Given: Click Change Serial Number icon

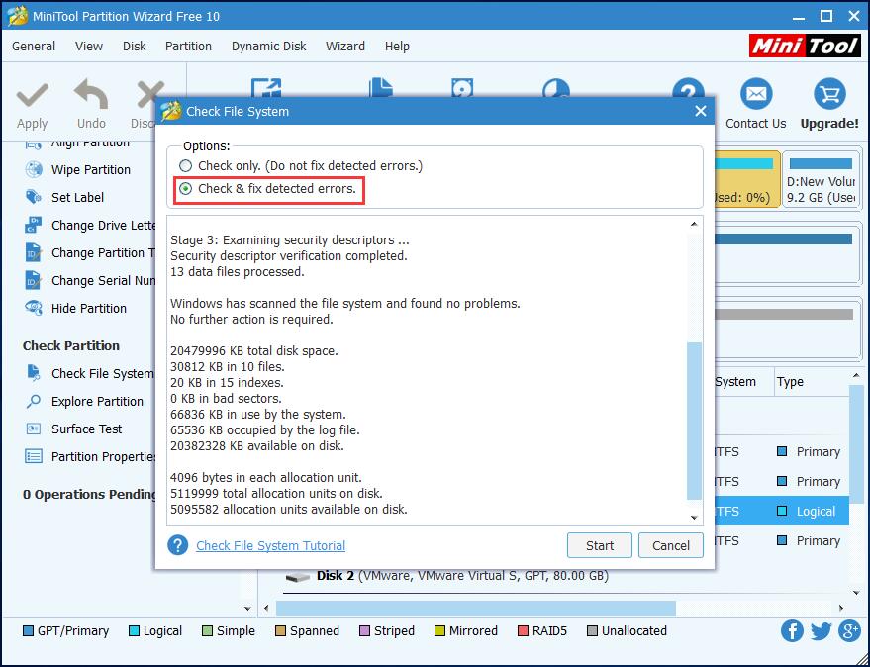Looking at the screenshot, I should [34, 280].
